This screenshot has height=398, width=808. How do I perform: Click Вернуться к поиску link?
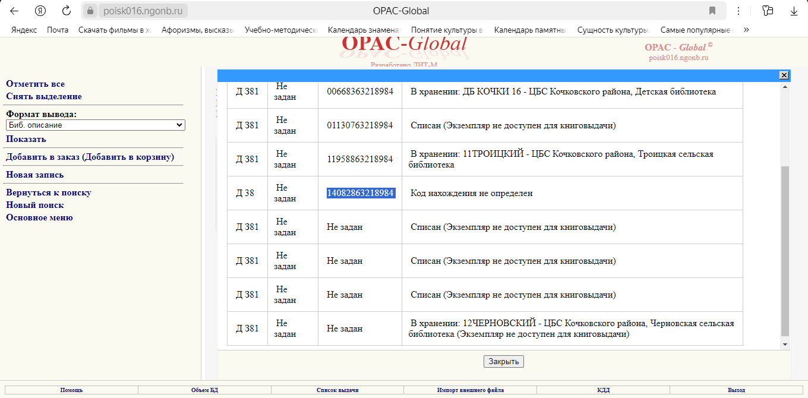(49, 192)
